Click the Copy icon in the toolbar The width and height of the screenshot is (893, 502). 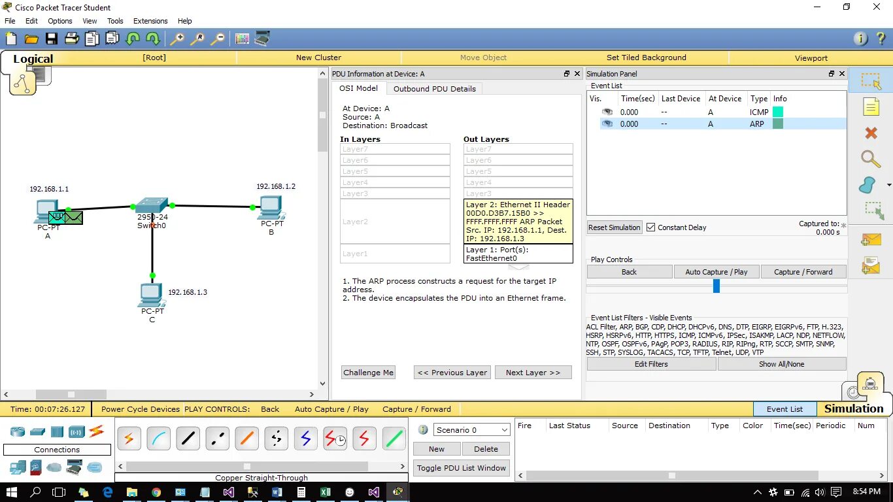tap(92, 39)
